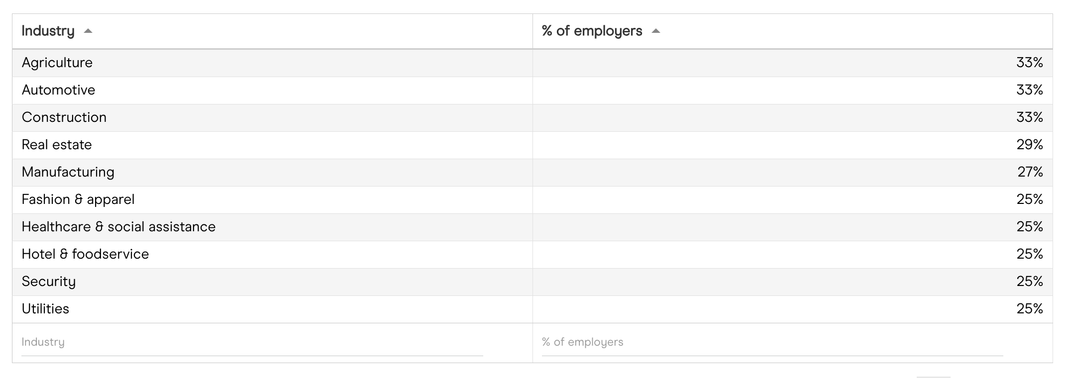Click the % of employers header text
Screen dimensions: 1069x378
592,31
